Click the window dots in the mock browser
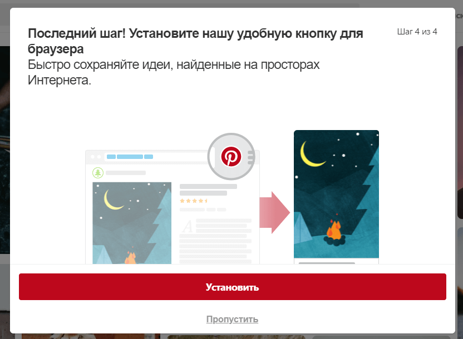The height and width of the screenshot is (339, 463). [95, 157]
